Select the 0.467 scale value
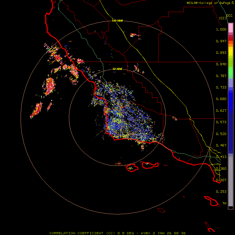This screenshot has height=235, width=235. point(221,145)
